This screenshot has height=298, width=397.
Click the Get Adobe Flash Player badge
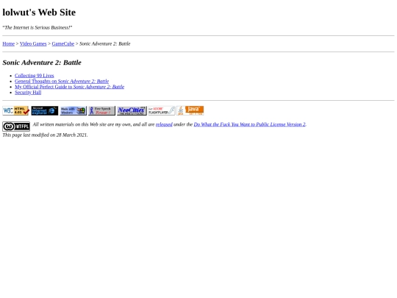click(x=162, y=110)
